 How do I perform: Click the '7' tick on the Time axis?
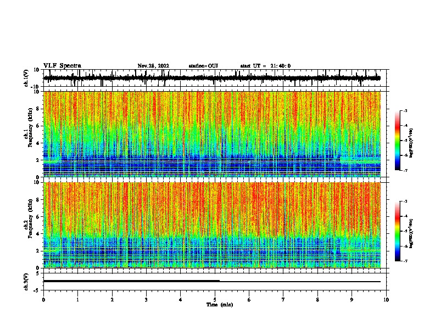[283, 300]
